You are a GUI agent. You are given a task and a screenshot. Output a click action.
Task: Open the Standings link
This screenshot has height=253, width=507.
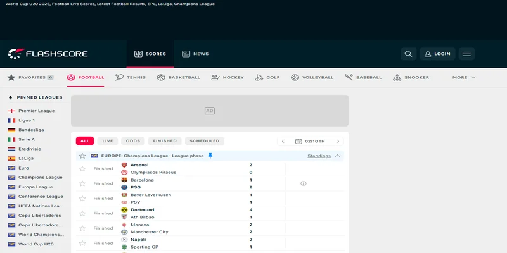(x=319, y=156)
